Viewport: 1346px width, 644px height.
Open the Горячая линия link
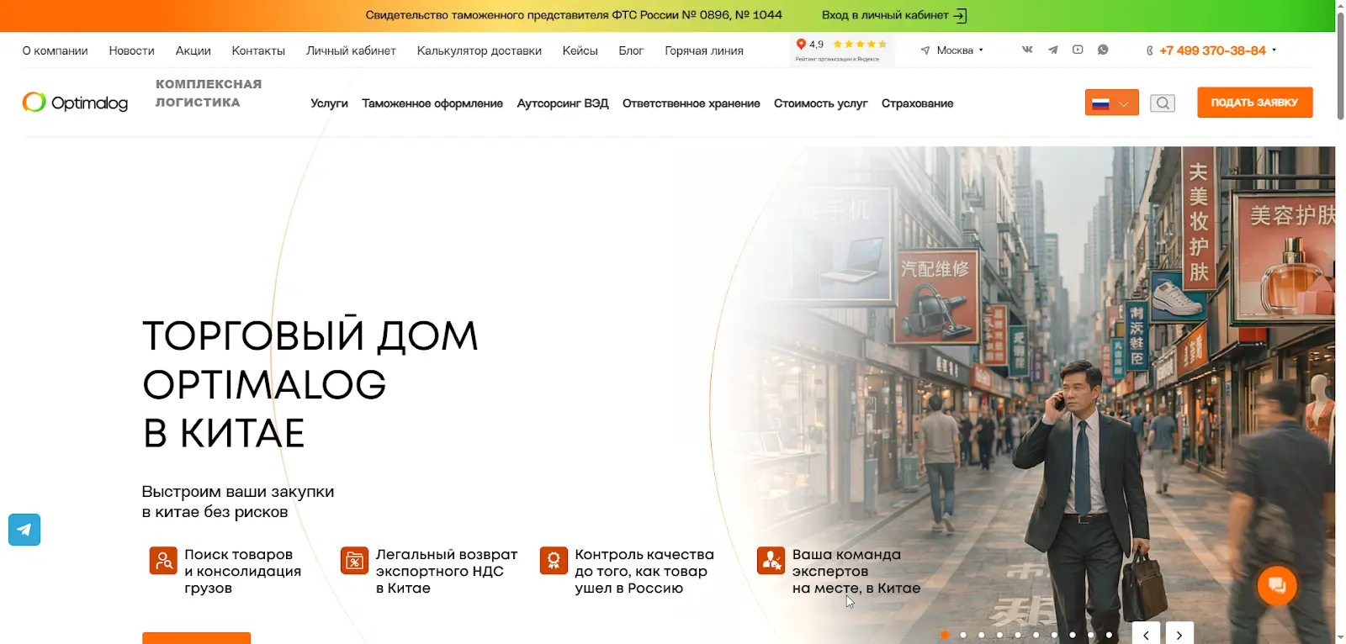coord(703,50)
